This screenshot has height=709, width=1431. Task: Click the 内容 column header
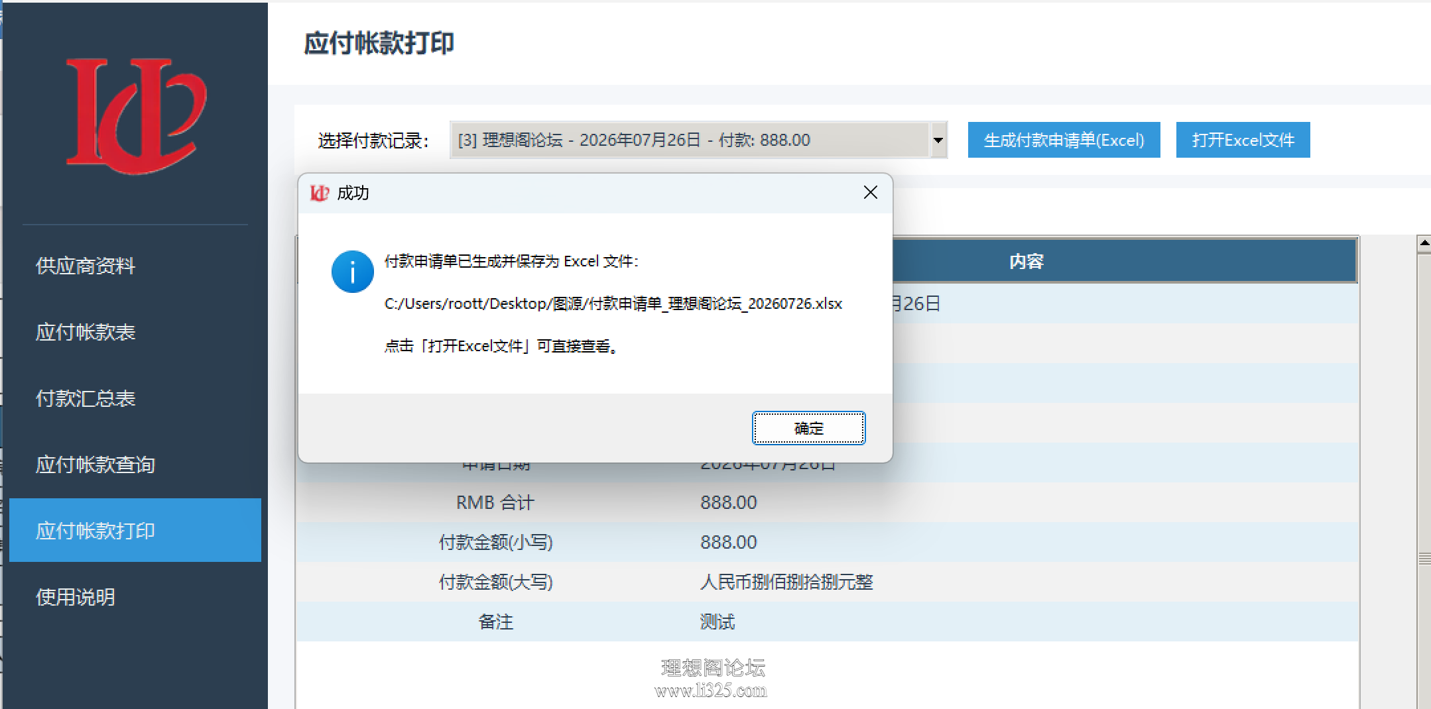pyautogui.click(x=1026, y=261)
